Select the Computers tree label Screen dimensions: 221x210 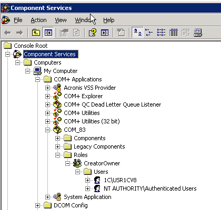coord(47,62)
